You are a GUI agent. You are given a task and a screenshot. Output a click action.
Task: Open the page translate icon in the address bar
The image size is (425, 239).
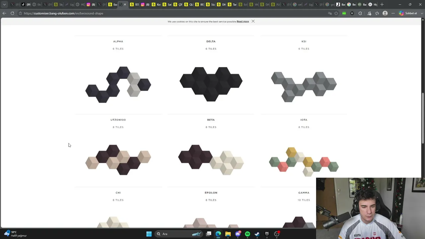point(330,13)
